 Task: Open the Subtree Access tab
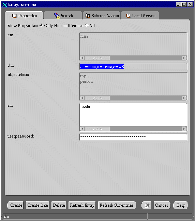(x=102, y=15)
